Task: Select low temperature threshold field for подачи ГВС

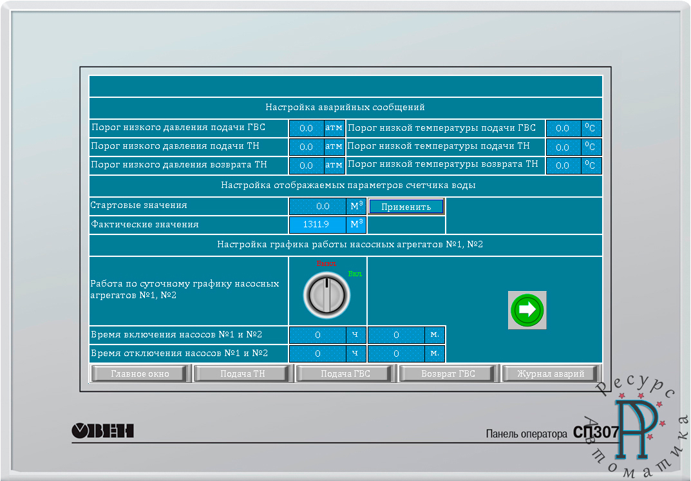Action: pos(563,128)
